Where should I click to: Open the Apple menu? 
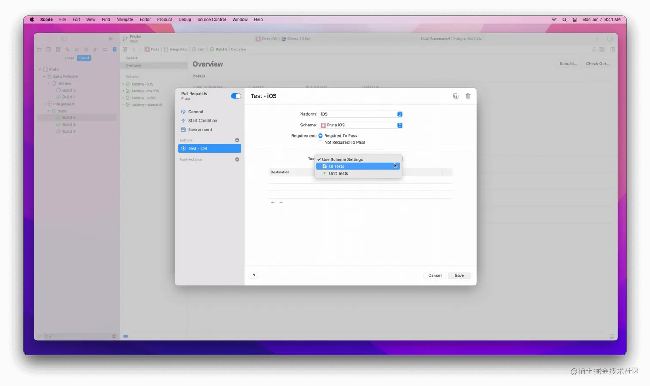(31, 19)
